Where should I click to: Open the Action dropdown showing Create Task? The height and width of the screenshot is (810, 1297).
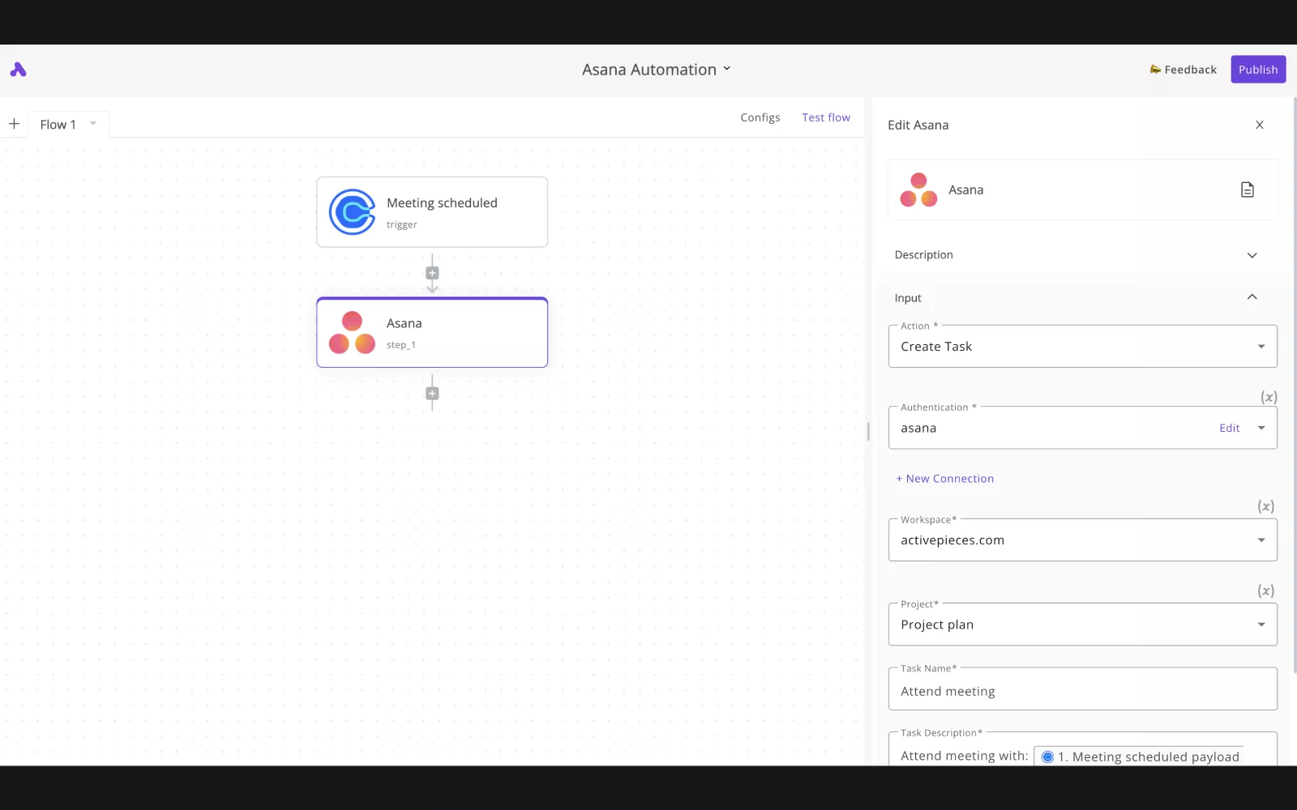tap(1082, 347)
